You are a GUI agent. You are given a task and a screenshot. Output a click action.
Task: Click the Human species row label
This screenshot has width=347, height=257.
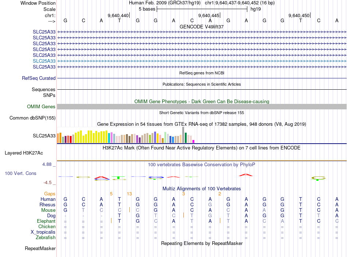click(x=48, y=199)
